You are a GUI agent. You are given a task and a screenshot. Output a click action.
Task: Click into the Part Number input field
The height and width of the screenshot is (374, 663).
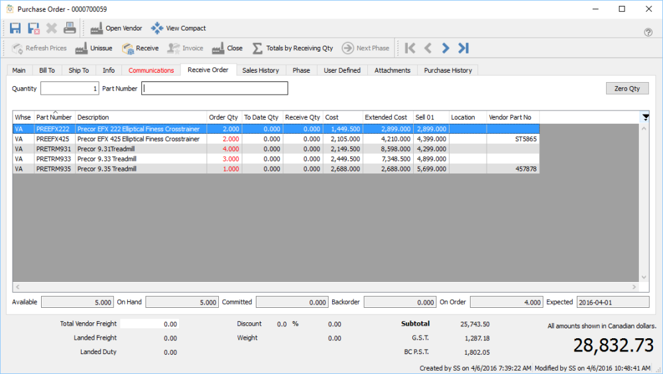(215, 89)
